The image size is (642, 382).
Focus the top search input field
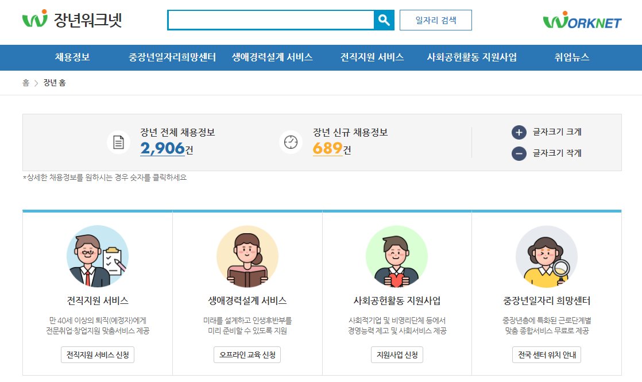pos(270,20)
